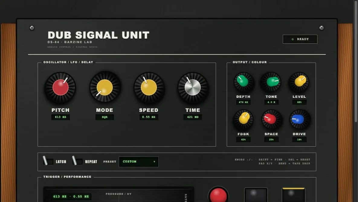Viewport: 358px width, 202px height.
Task: Click the red PITCH knob
Action: pos(60,88)
